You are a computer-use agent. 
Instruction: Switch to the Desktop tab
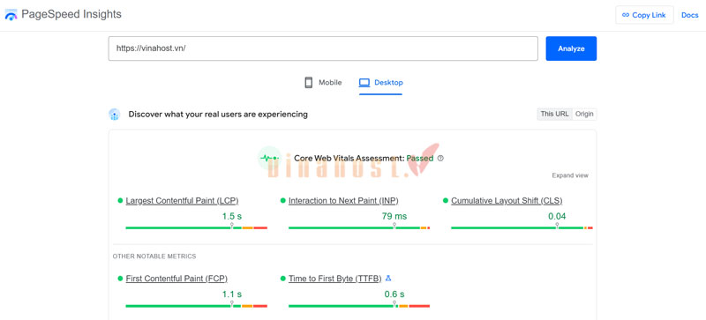coord(380,83)
